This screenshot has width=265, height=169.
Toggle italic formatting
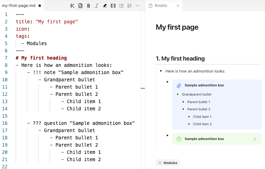coord(97,6)
